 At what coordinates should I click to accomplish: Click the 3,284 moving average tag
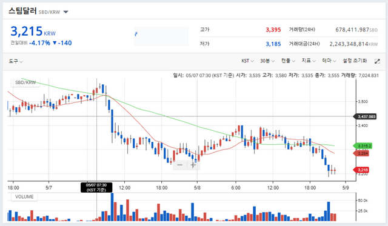[x=361, y=153]
